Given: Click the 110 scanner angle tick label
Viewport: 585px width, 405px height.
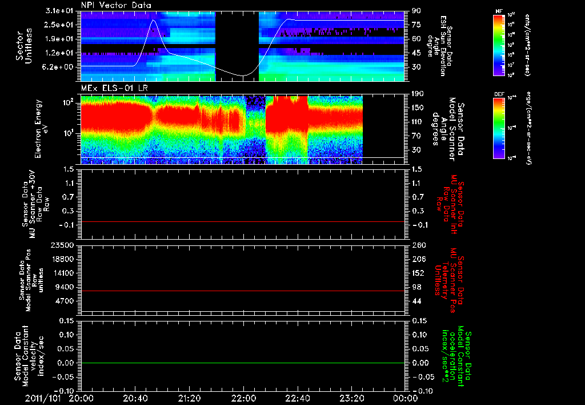Looking at the screenshot, I should [418, 122].
